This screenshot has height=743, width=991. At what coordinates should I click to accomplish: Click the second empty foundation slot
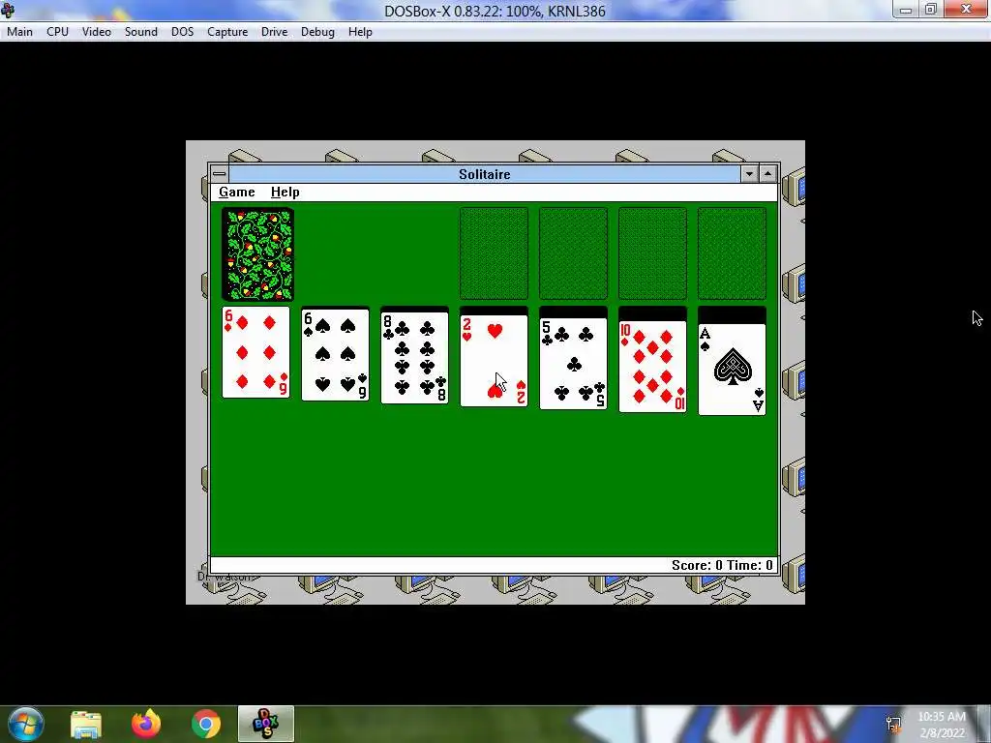coord(573,253)
